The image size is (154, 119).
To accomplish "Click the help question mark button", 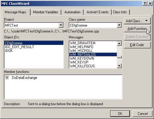I will tap(145, 4).
